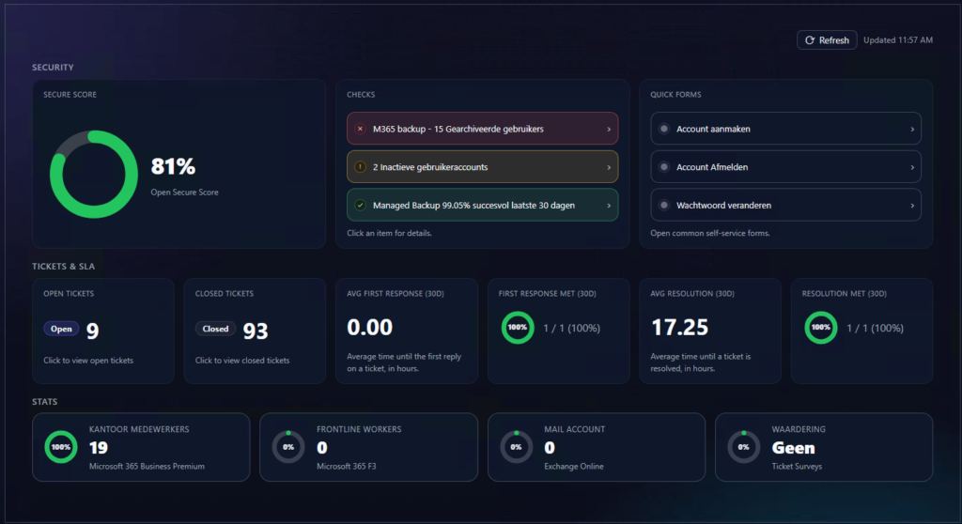Screen dimensions: 962x524
Task: Expand the M365 backup check chevron
Action: point(609,130)
